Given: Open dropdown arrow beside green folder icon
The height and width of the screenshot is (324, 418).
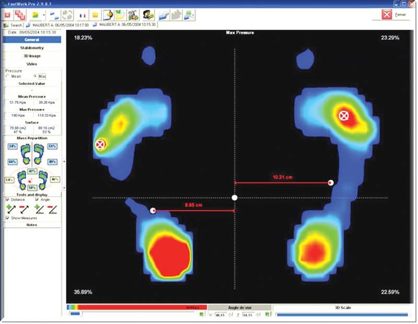Looking at the screenshot, I should [x=44, y=15].
